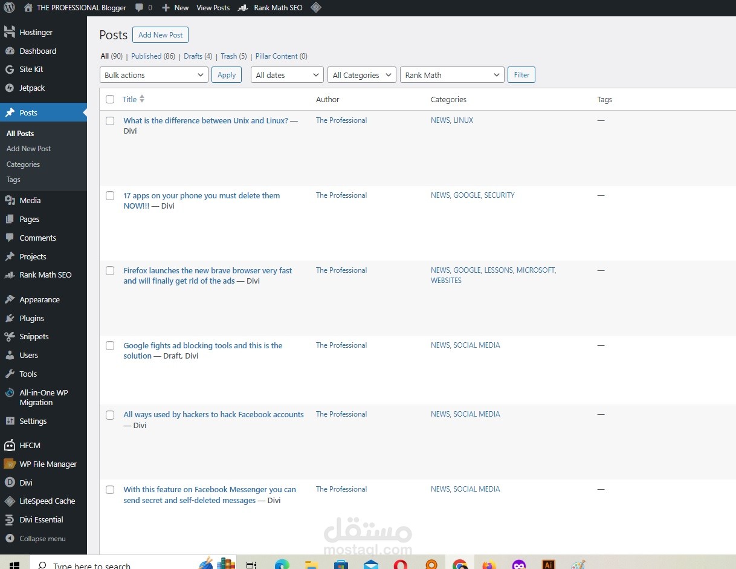Open the comments bubble icon in admin bar
Image resolution: width=736 pixels, height=569 pixels.
[x=140, y=8]
